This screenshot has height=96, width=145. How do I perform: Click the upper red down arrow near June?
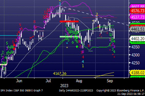pos(14,45)
